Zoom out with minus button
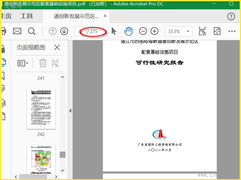 pos(143,31)
